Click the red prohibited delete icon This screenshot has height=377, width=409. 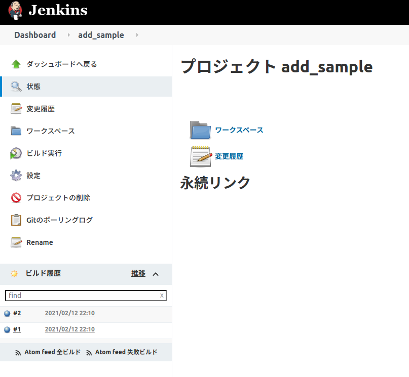(16, 198)
